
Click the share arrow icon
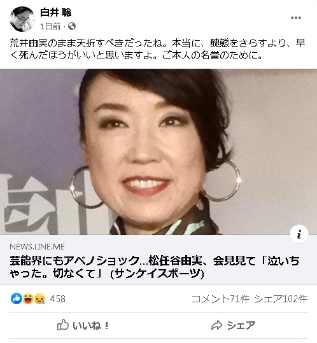(x=216, y=325)
